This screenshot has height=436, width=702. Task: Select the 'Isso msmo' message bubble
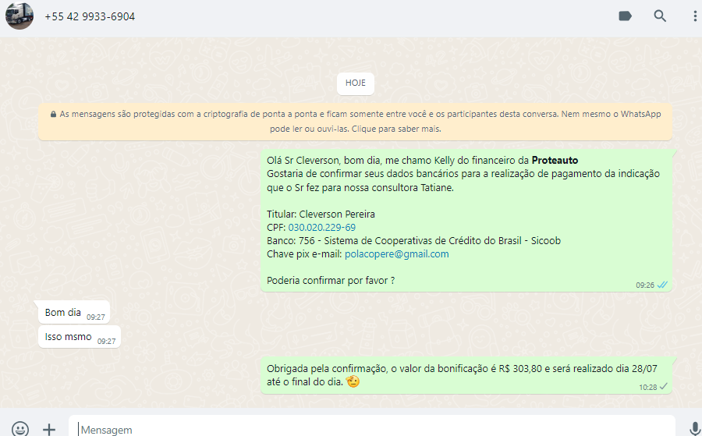coord(69,337)
